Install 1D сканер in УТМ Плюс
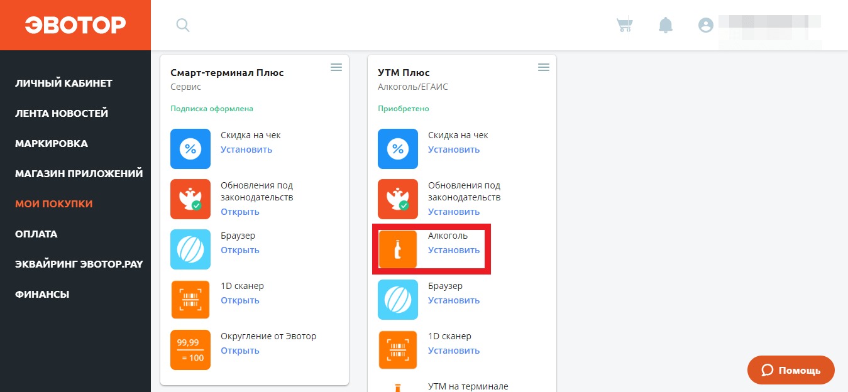Image resolution: width=848 pixels, height=392 pixels. tap(454, 351)
